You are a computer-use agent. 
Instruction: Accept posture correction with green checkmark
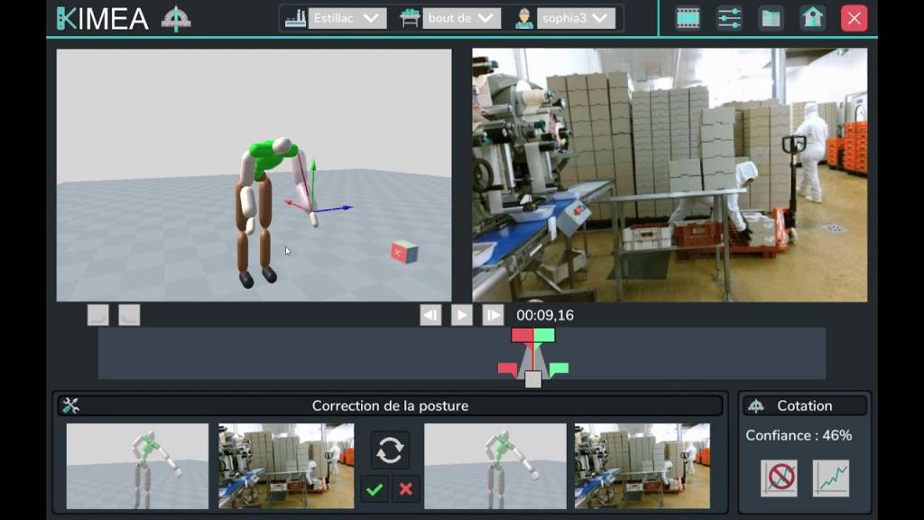(374, 489)
